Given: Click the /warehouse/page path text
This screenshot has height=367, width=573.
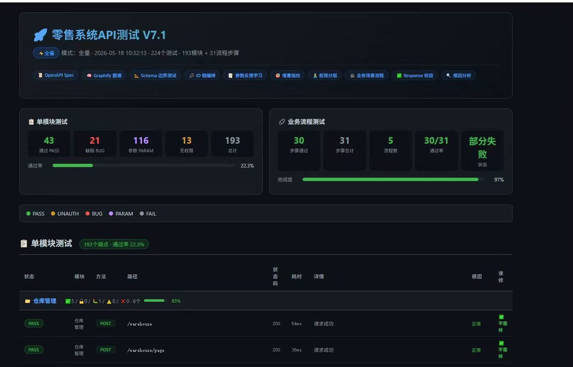Looking at the screenshot, I should (146, 350).
